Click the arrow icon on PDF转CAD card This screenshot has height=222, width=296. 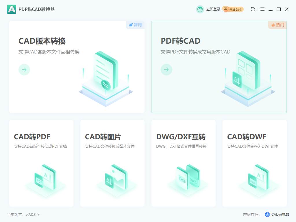(x=166, y=70)
